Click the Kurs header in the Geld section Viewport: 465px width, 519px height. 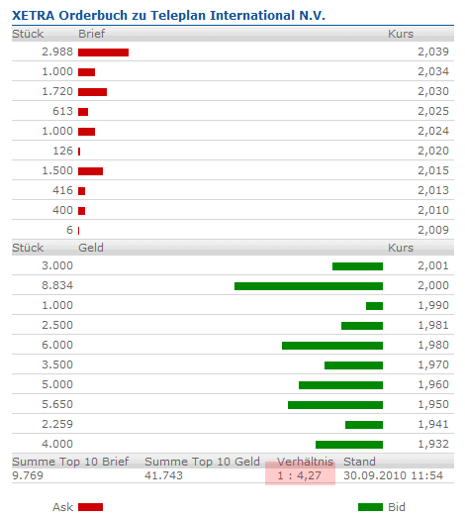point(401,248)
